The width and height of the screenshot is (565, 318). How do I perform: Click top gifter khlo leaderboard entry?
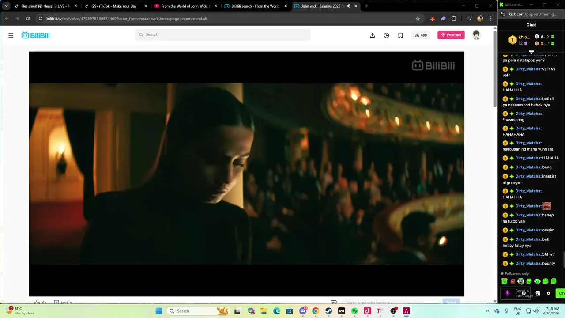pos(519,40)
